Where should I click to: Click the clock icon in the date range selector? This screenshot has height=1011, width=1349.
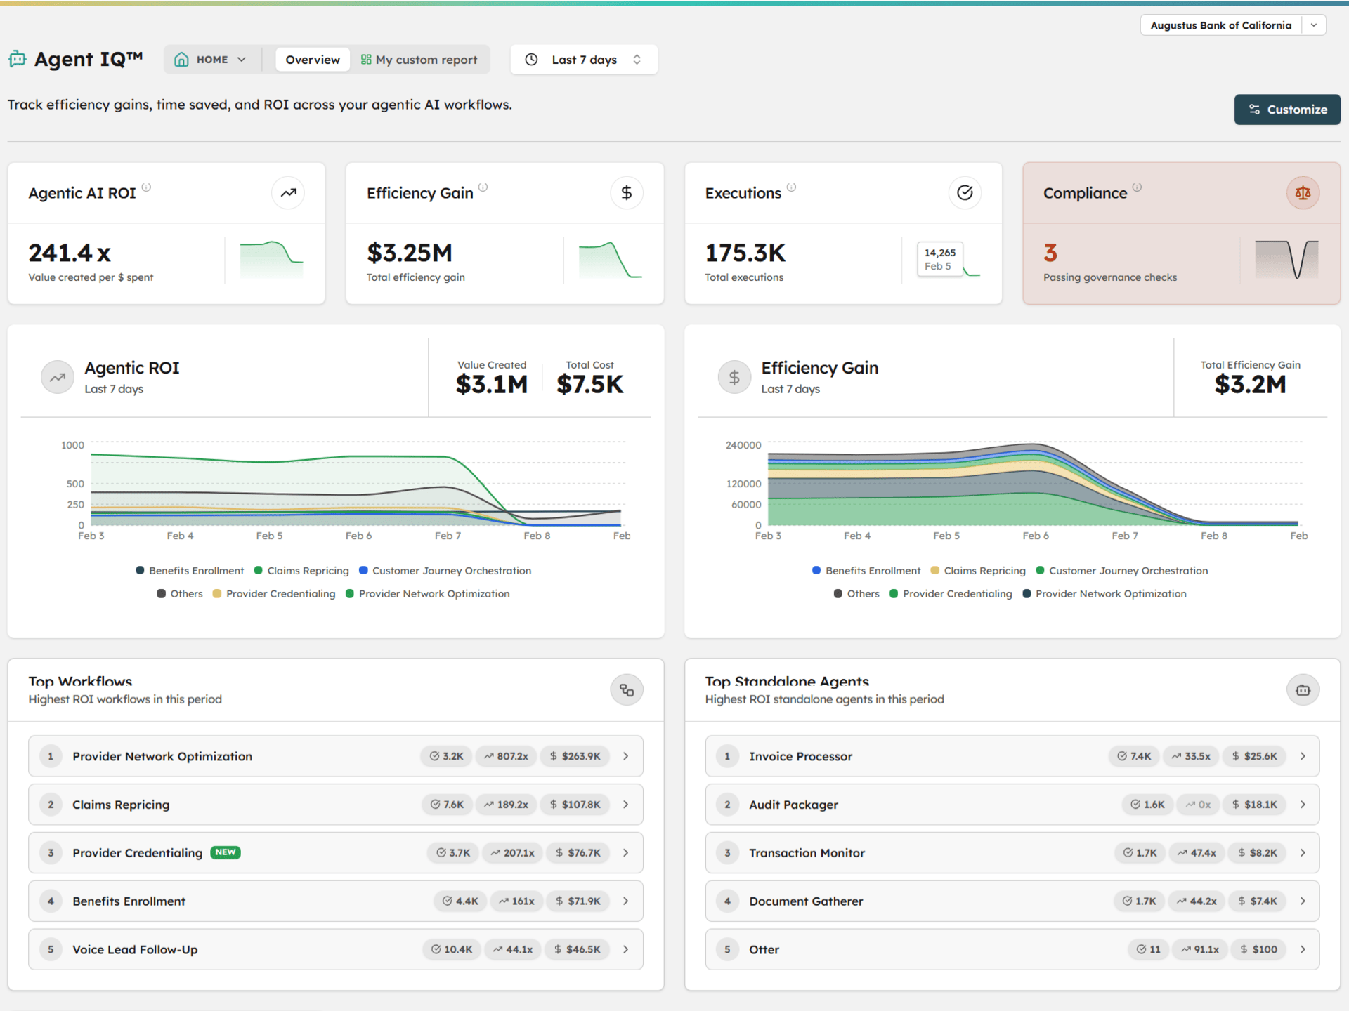coord(533,60)
